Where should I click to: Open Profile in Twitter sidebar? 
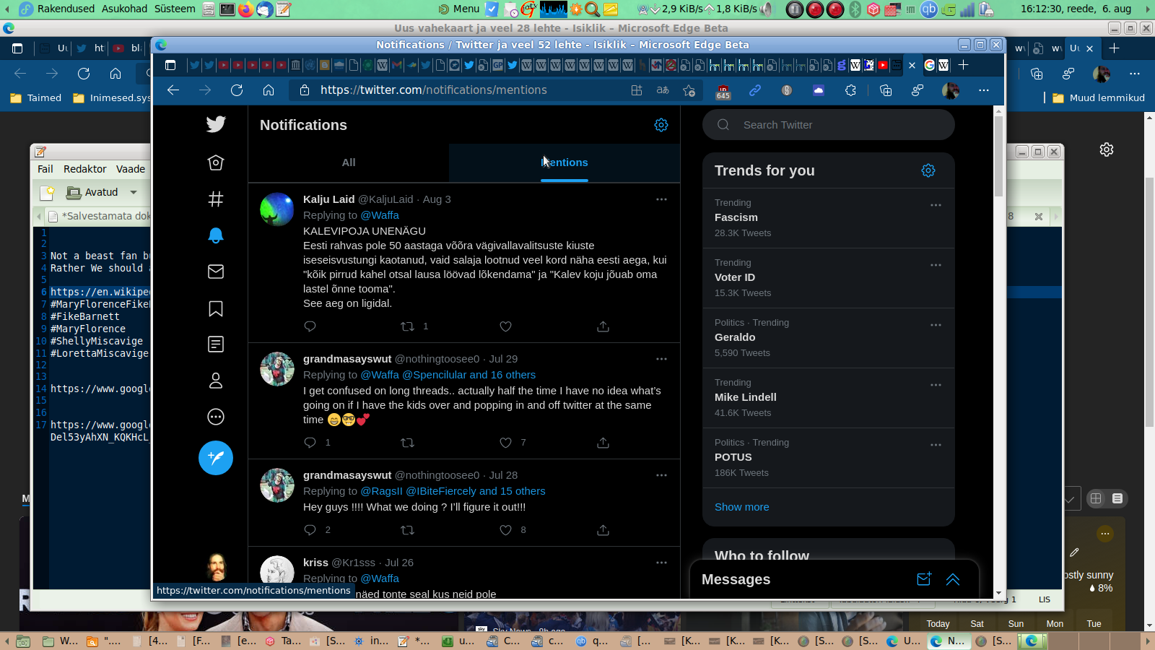click(x=216, y=381)
